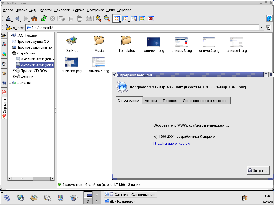Click the sidebar horizontal scrollbar right arrow
This screenshot has width=274, height=205.
pyautogui.click(x=52, y=179)
